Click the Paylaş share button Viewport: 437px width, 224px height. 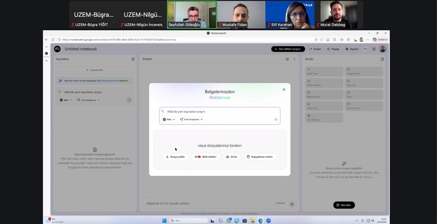333,49
